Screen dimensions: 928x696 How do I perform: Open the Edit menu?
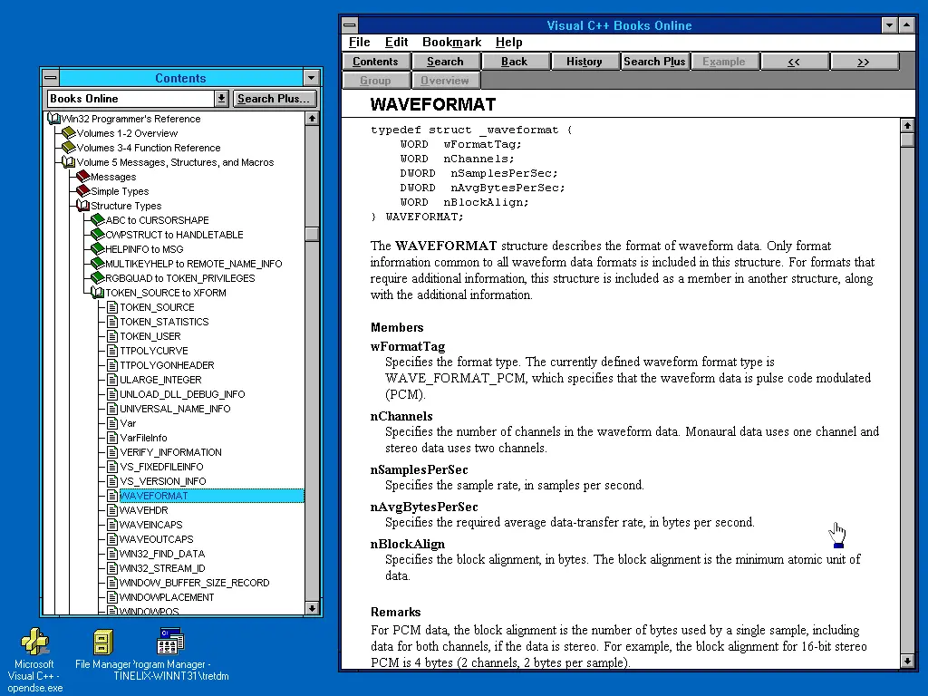pos(397,42)
